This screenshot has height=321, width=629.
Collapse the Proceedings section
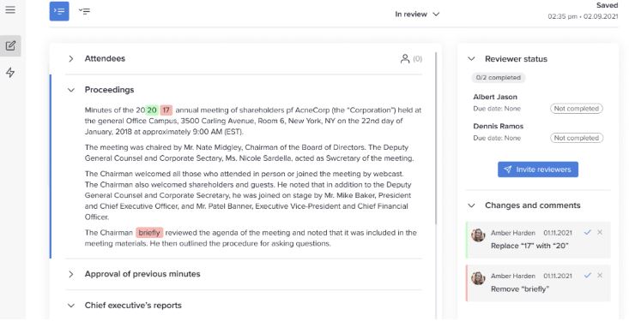(x=71, y=90)
